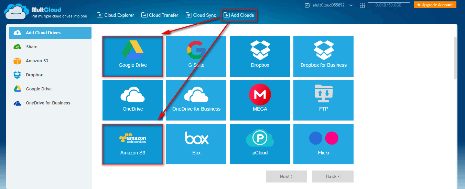Click the sidebar Google Drive icon
Viewport: 465px width, 189px height.
[x=17, y=89]
